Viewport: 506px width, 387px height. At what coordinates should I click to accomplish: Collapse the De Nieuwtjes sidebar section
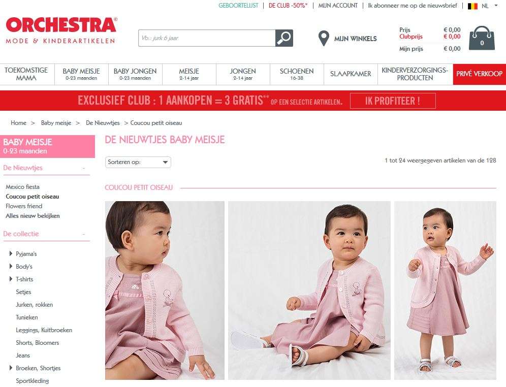pyautogui.click(x=84, y=168)
